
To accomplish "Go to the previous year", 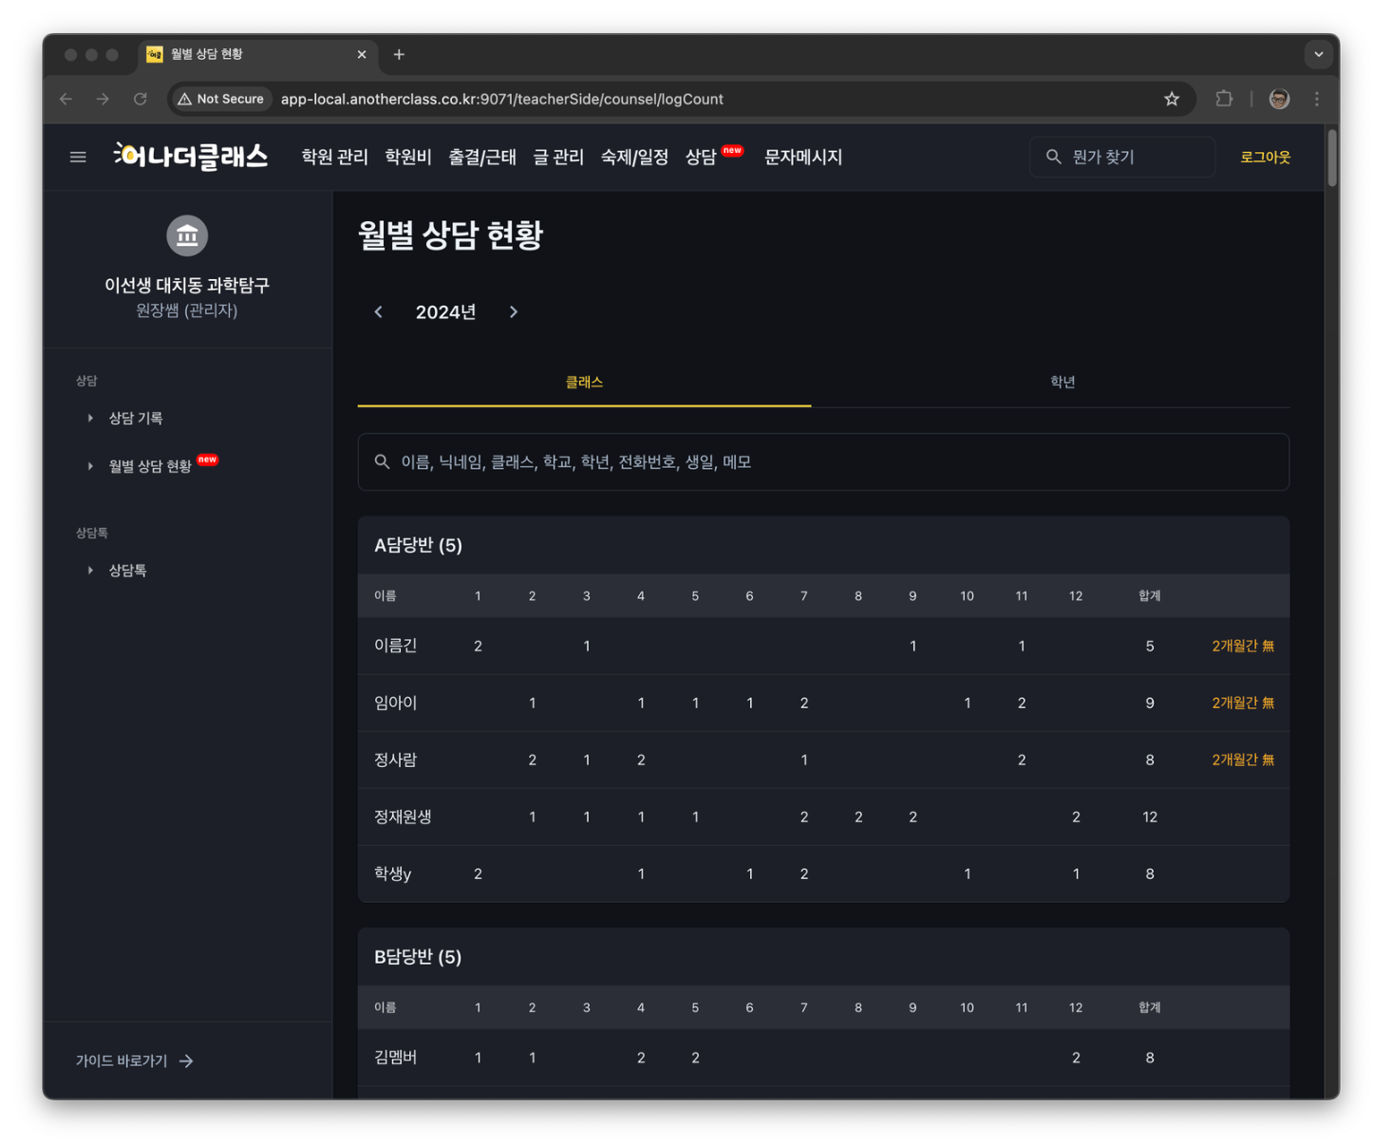I will 378,311.
